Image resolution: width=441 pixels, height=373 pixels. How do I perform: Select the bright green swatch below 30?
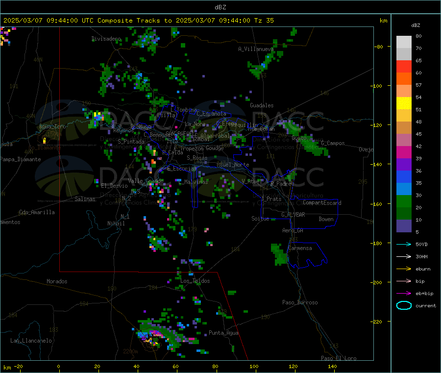[x=404, y=201]
